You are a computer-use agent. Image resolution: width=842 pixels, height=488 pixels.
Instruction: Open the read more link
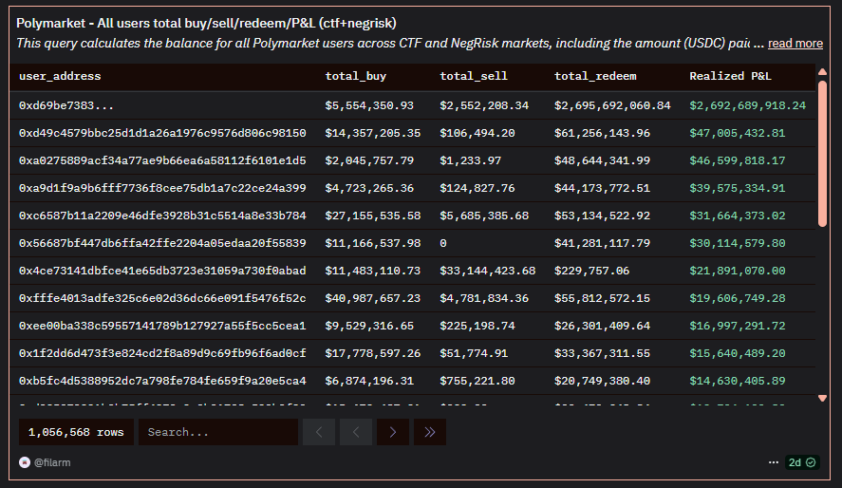click(795, 44)
